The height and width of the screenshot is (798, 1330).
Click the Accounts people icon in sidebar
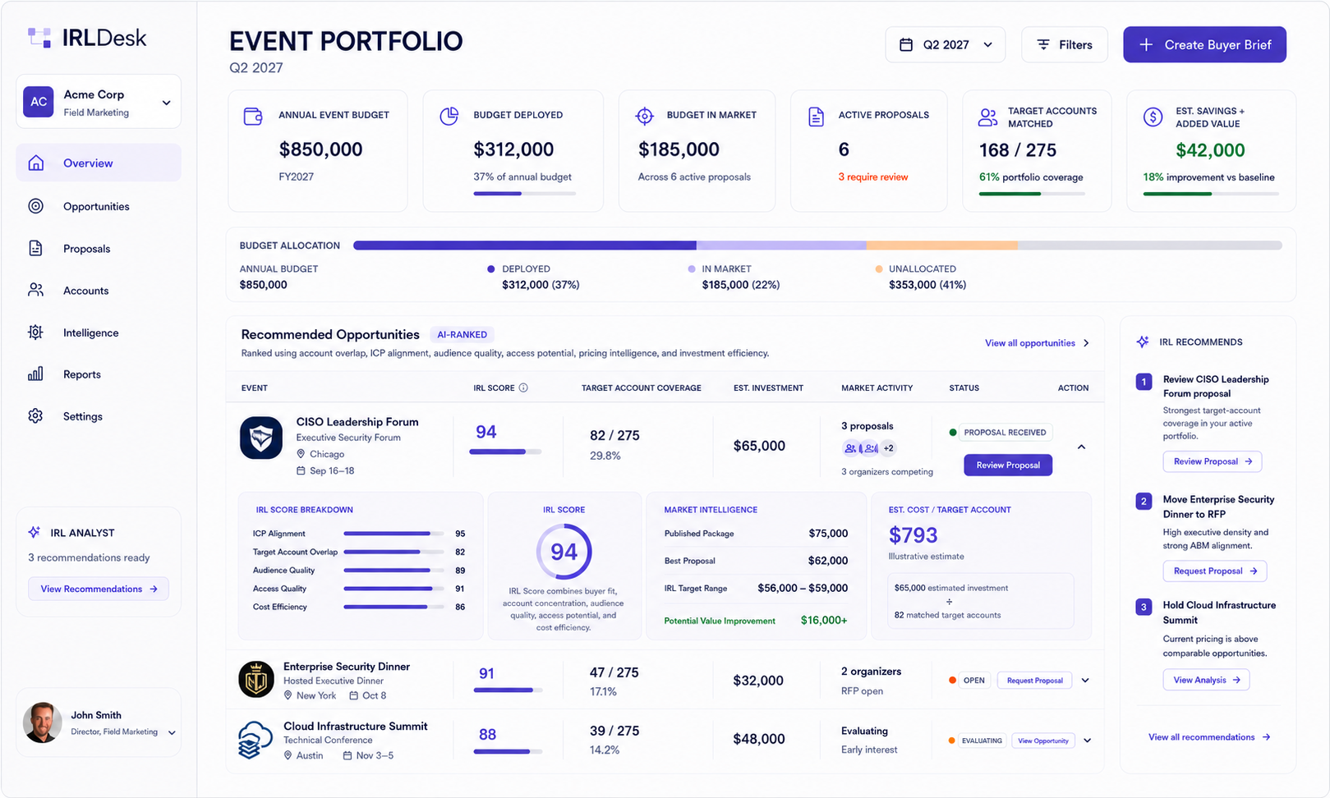click(36, 290)
